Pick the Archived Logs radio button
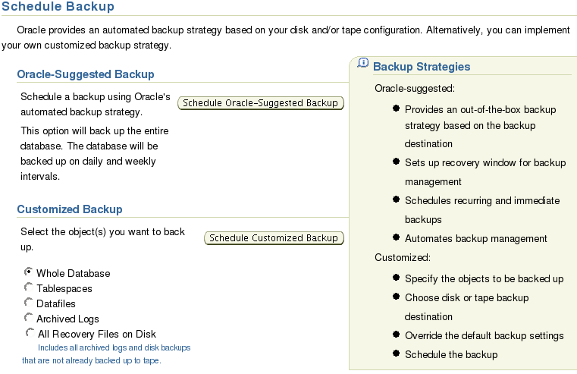This screenshot has height=374, width=577. (28, 317)
